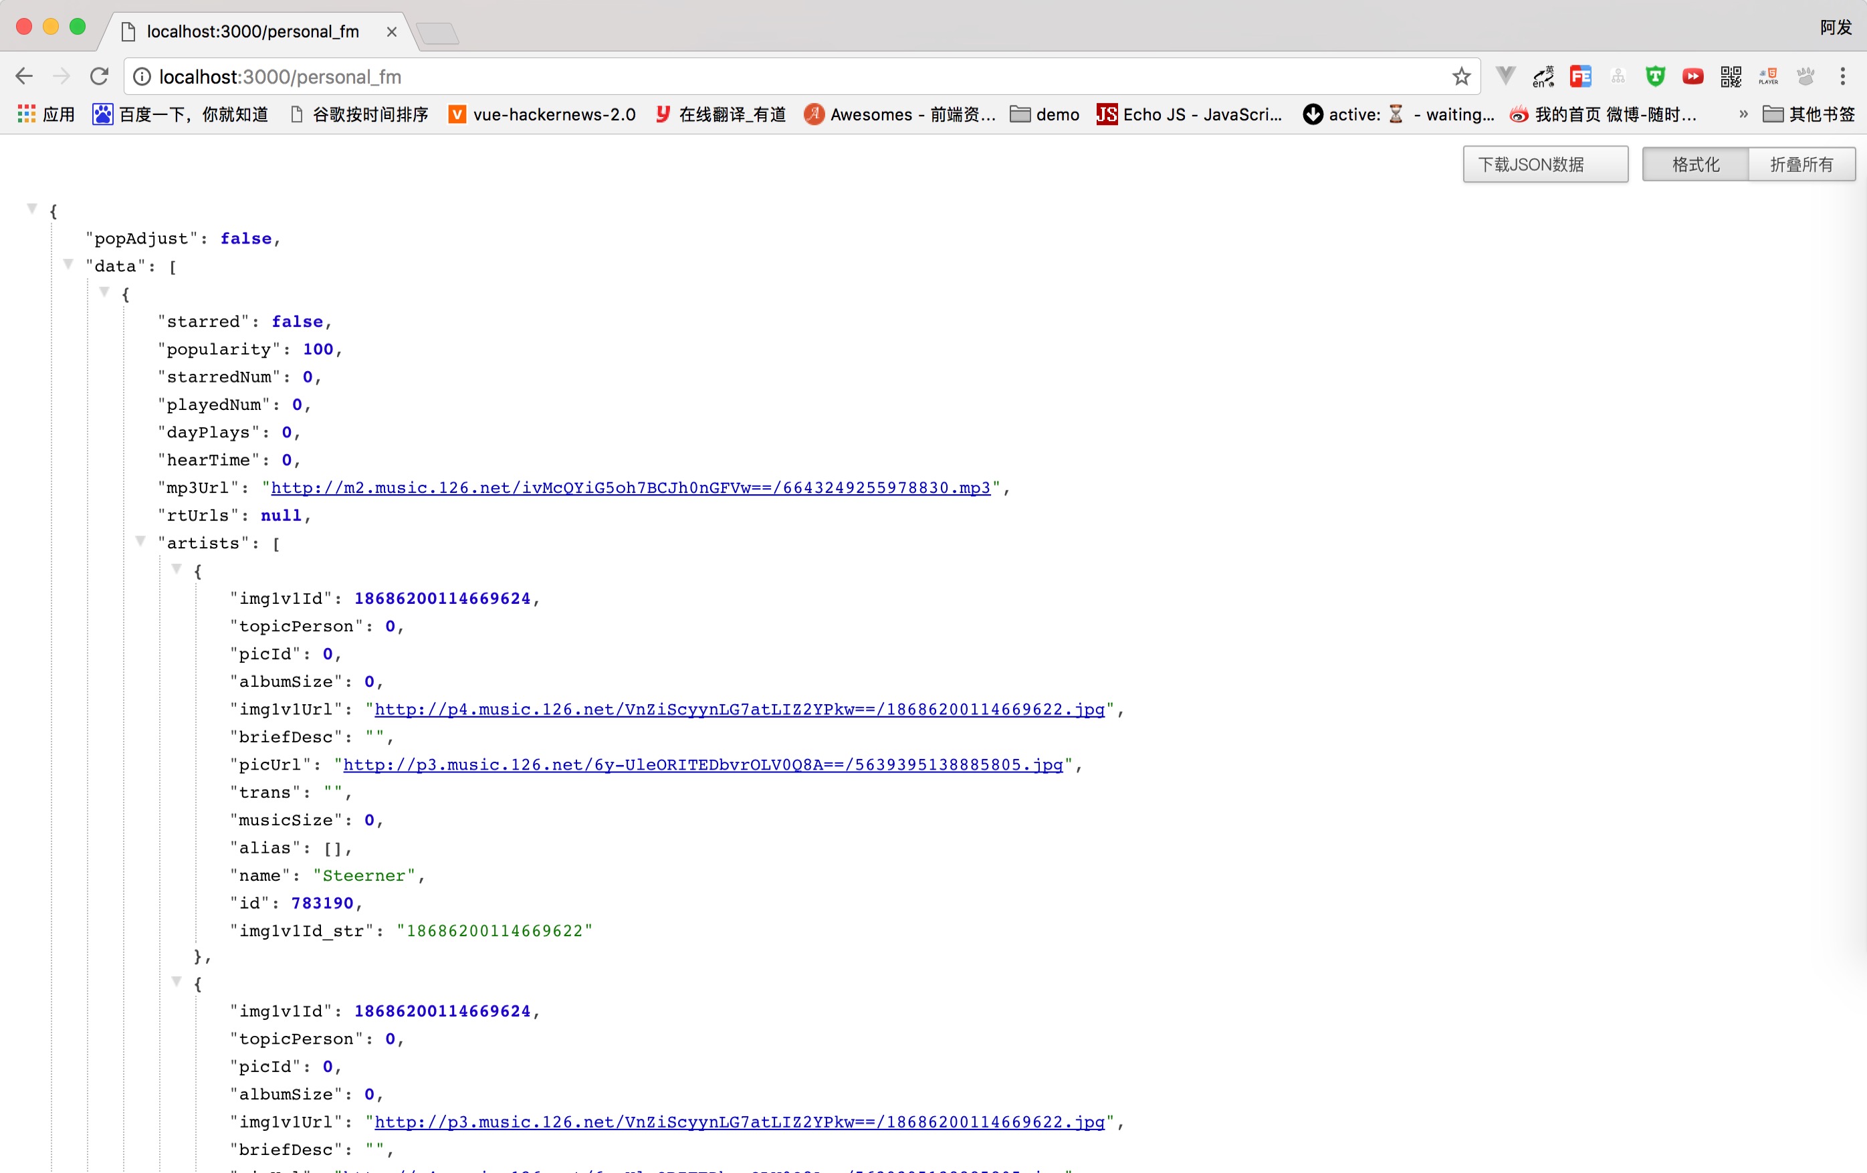Viewport: 1867px width, 1173px height.
Task: Show hidden bookmarks via the double-chevron
Action: pyautogui.click(x=1744, y=114)
